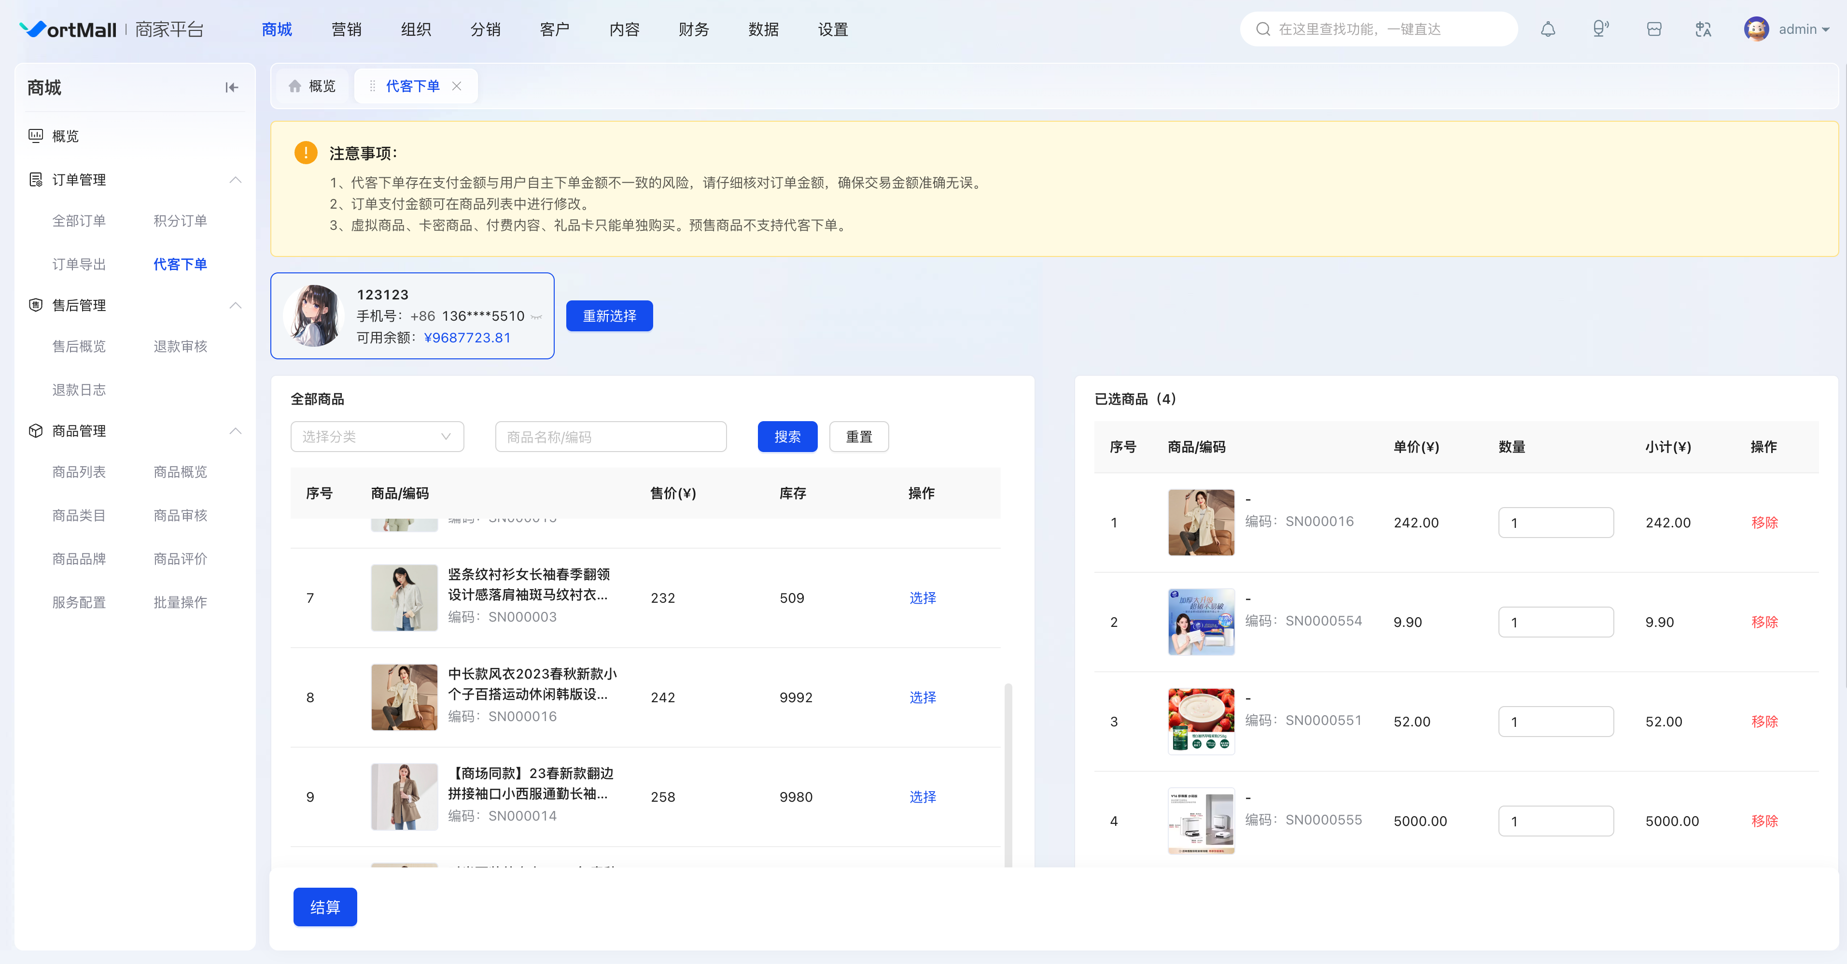
Task: Collapse the 售后管理 menu group
Action: coord(235,305)
